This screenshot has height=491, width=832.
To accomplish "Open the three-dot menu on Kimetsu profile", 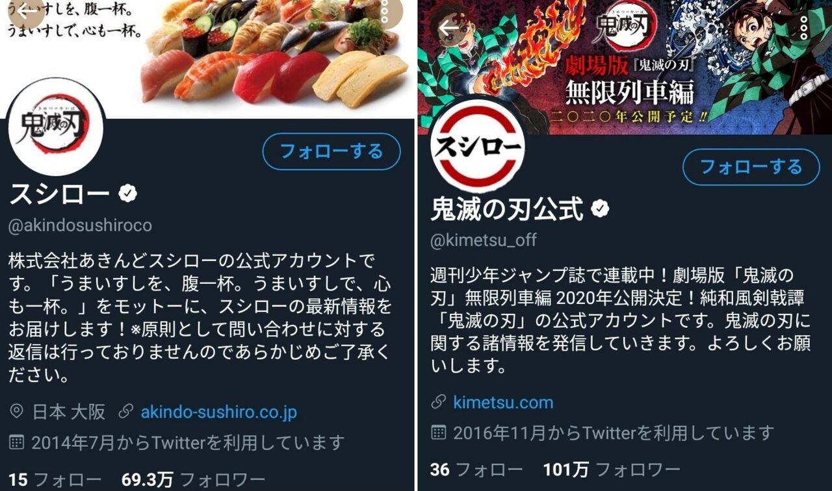I will (x=804, y=27).
